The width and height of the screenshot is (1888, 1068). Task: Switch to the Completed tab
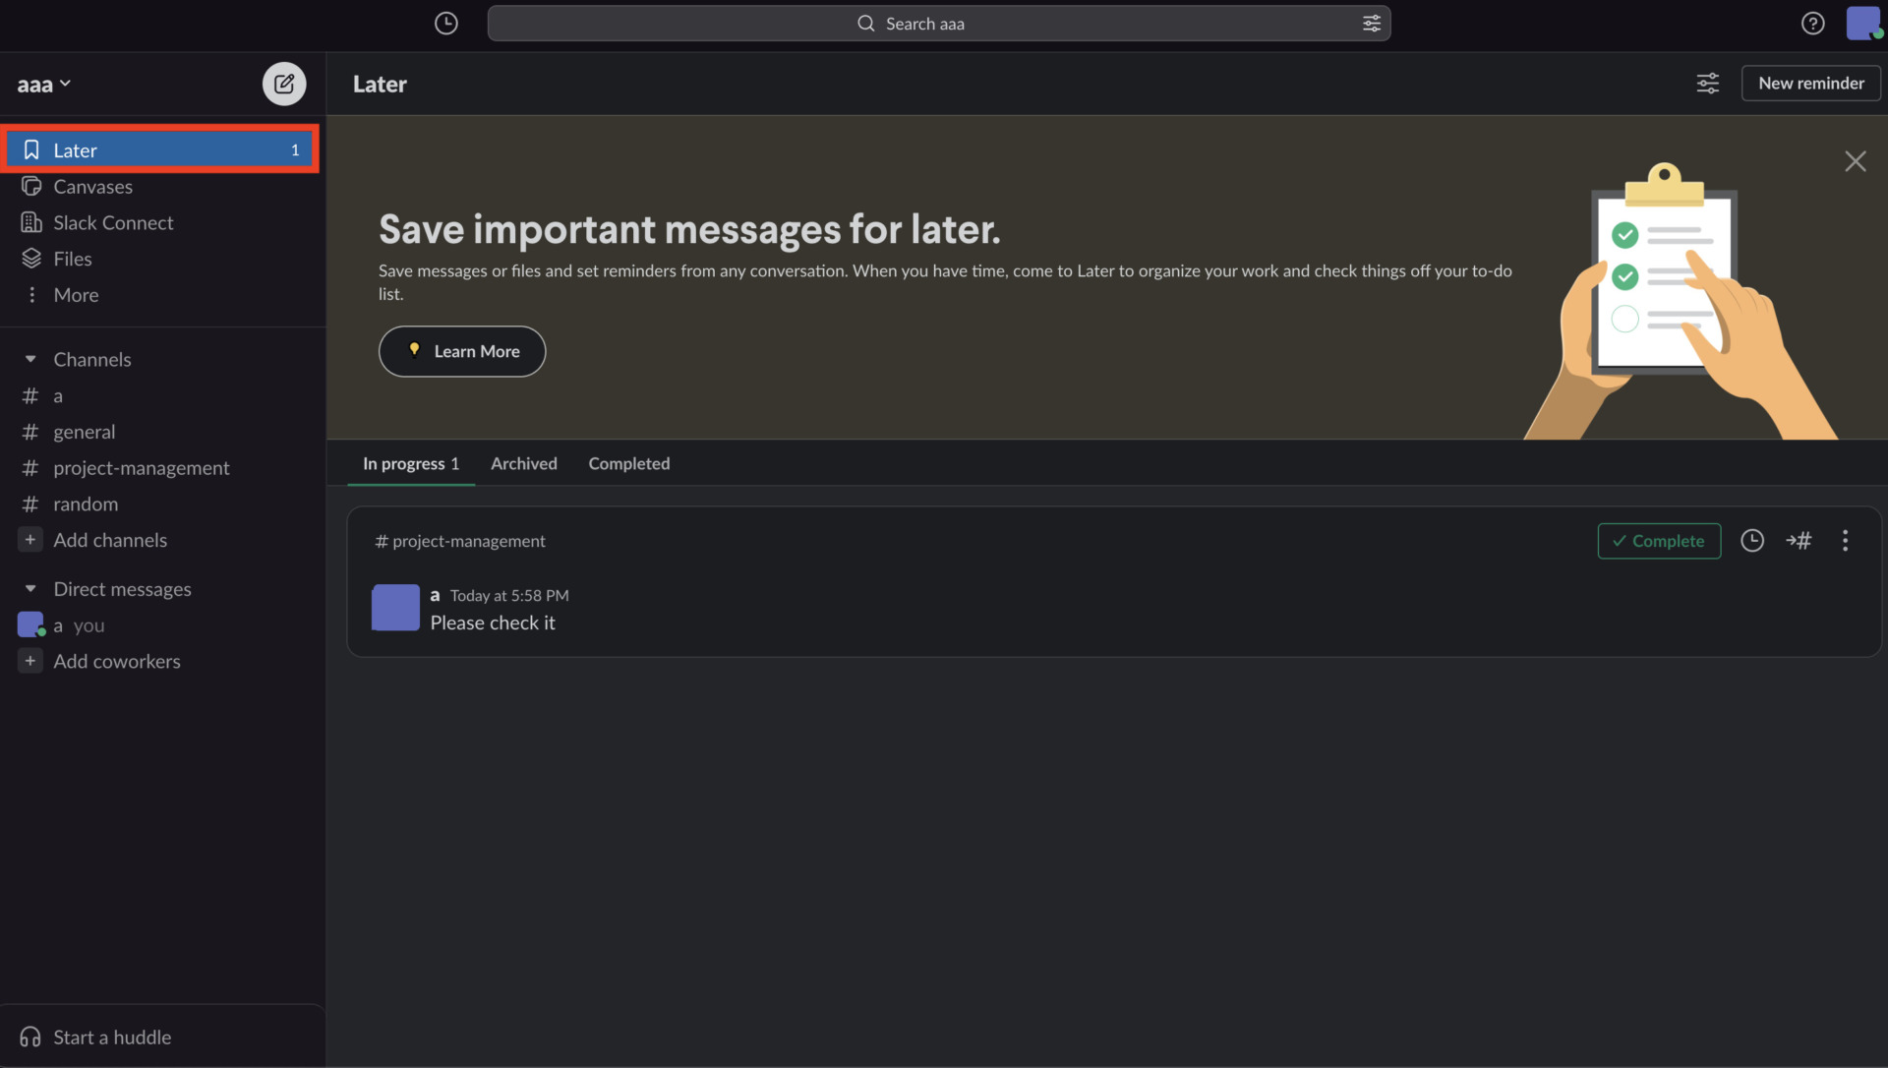pyautogui.click(x=628, y=463)
